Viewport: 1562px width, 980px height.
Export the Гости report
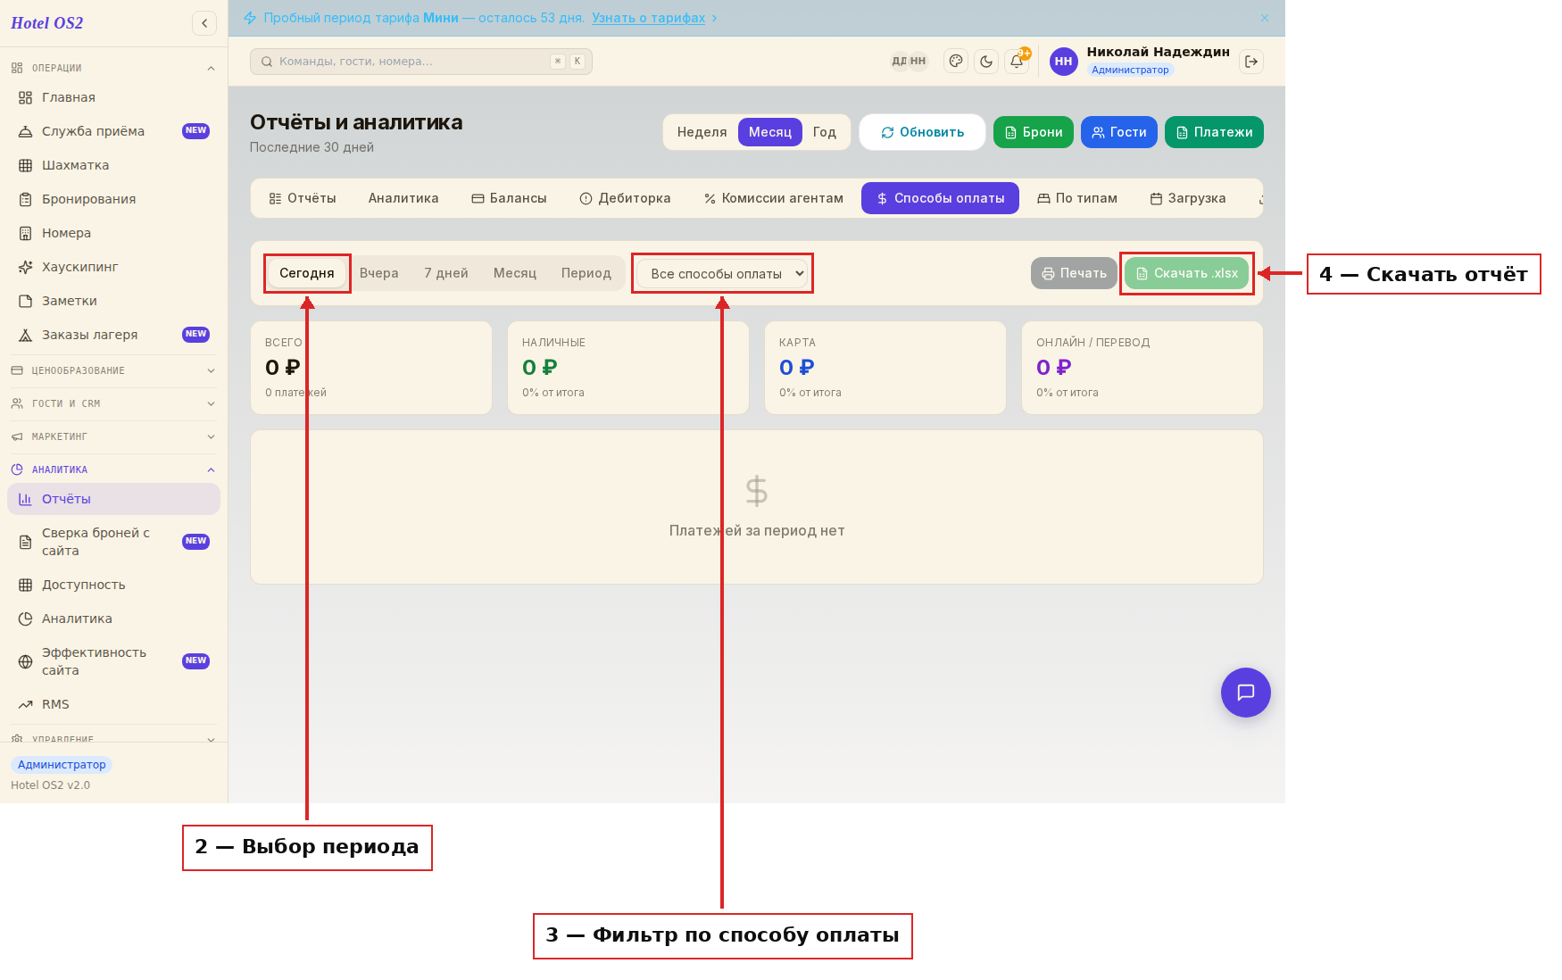point(1119,132)
